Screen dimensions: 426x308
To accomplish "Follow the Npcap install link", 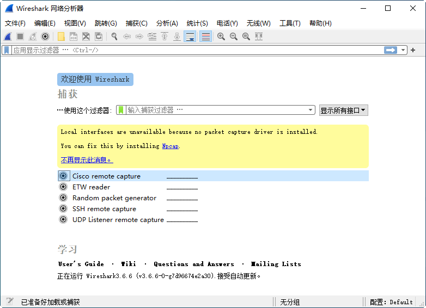I will point(171,146).
